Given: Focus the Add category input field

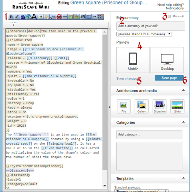Looking at the screenshot, I should (149, 135).
